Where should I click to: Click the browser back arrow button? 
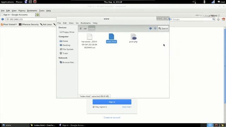(x=2, y=19)
